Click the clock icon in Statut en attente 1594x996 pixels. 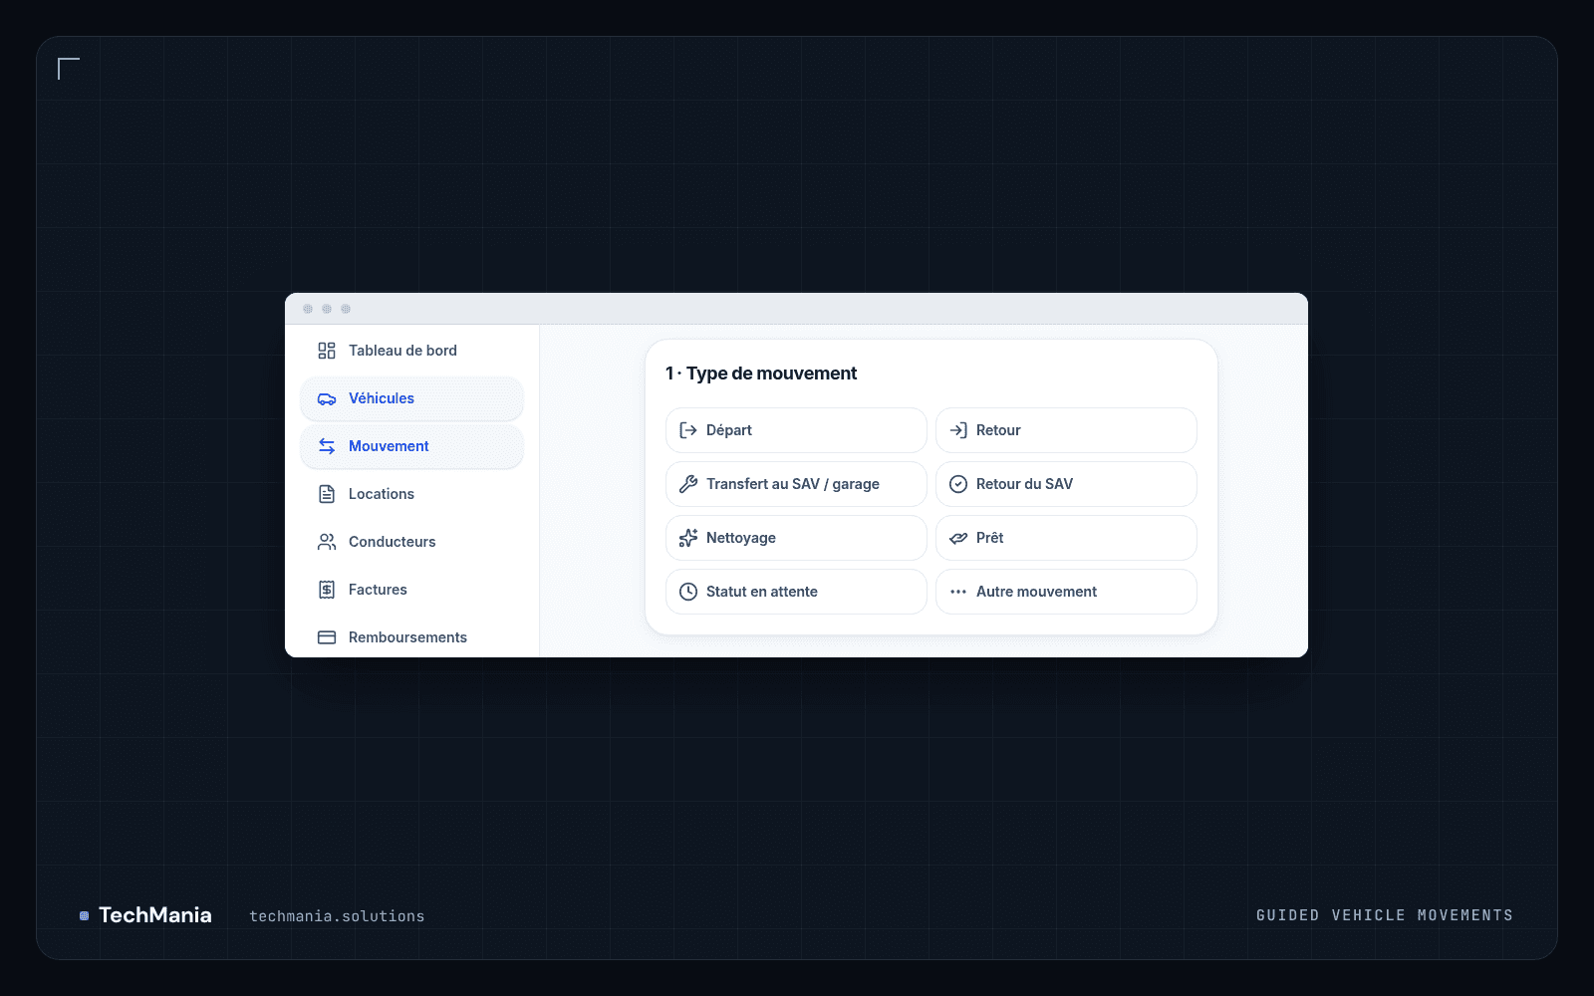688,592
